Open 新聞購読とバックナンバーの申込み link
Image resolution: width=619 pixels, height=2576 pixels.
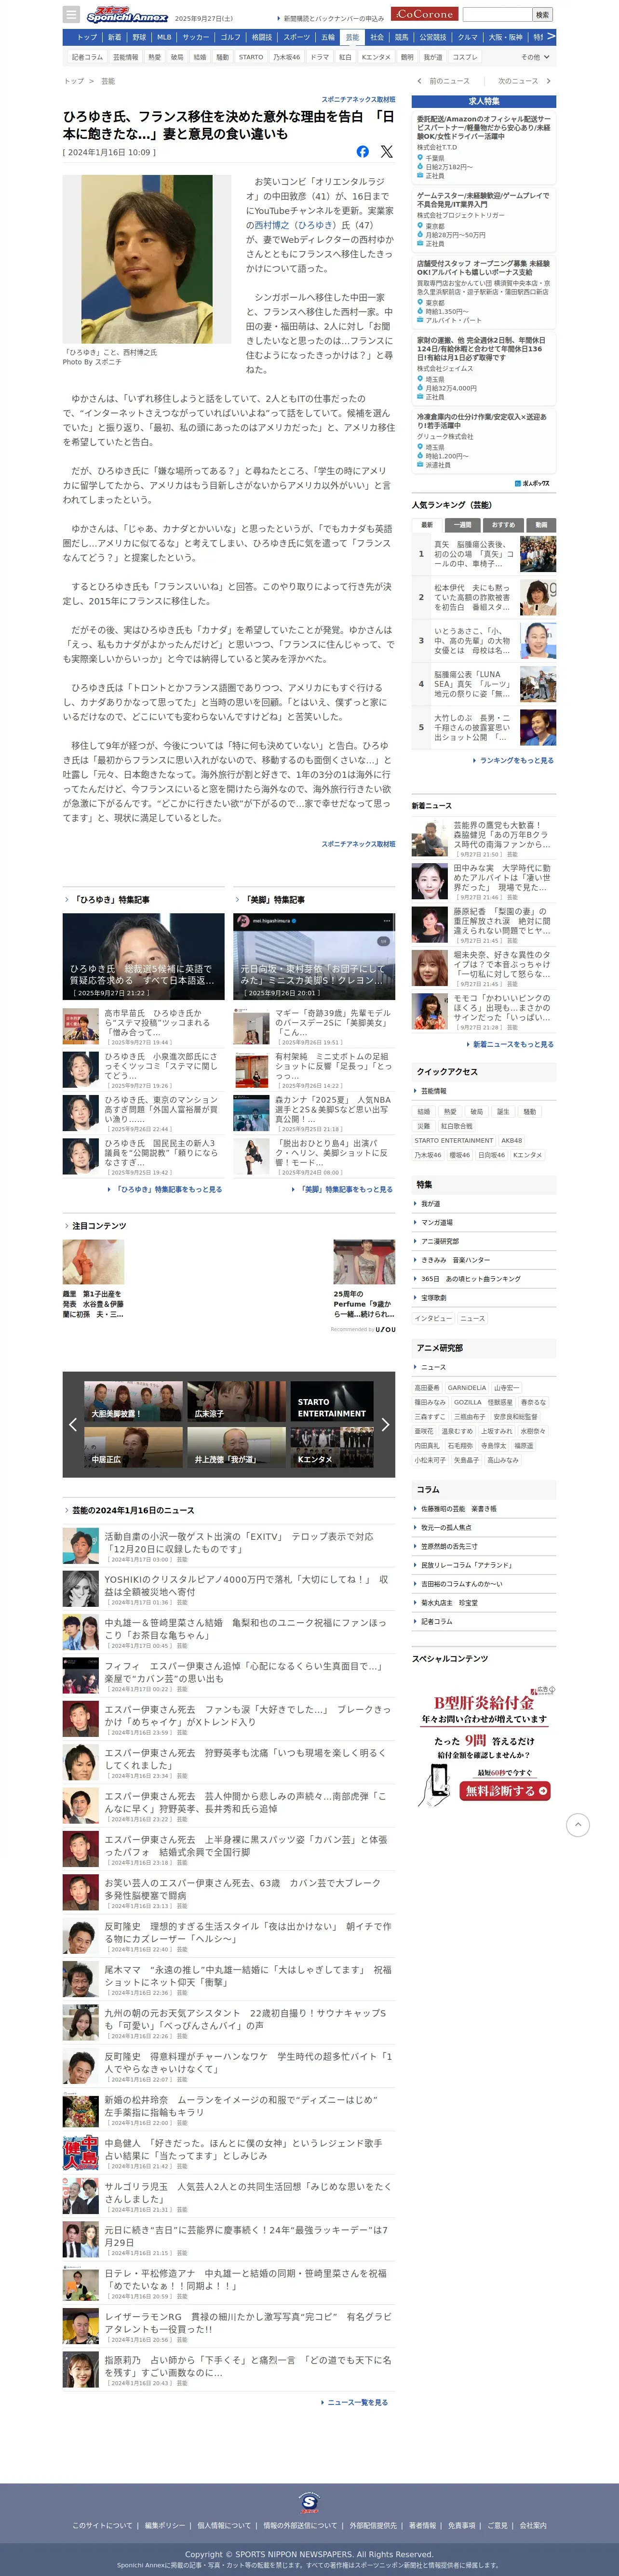click(x=331, y=18)
